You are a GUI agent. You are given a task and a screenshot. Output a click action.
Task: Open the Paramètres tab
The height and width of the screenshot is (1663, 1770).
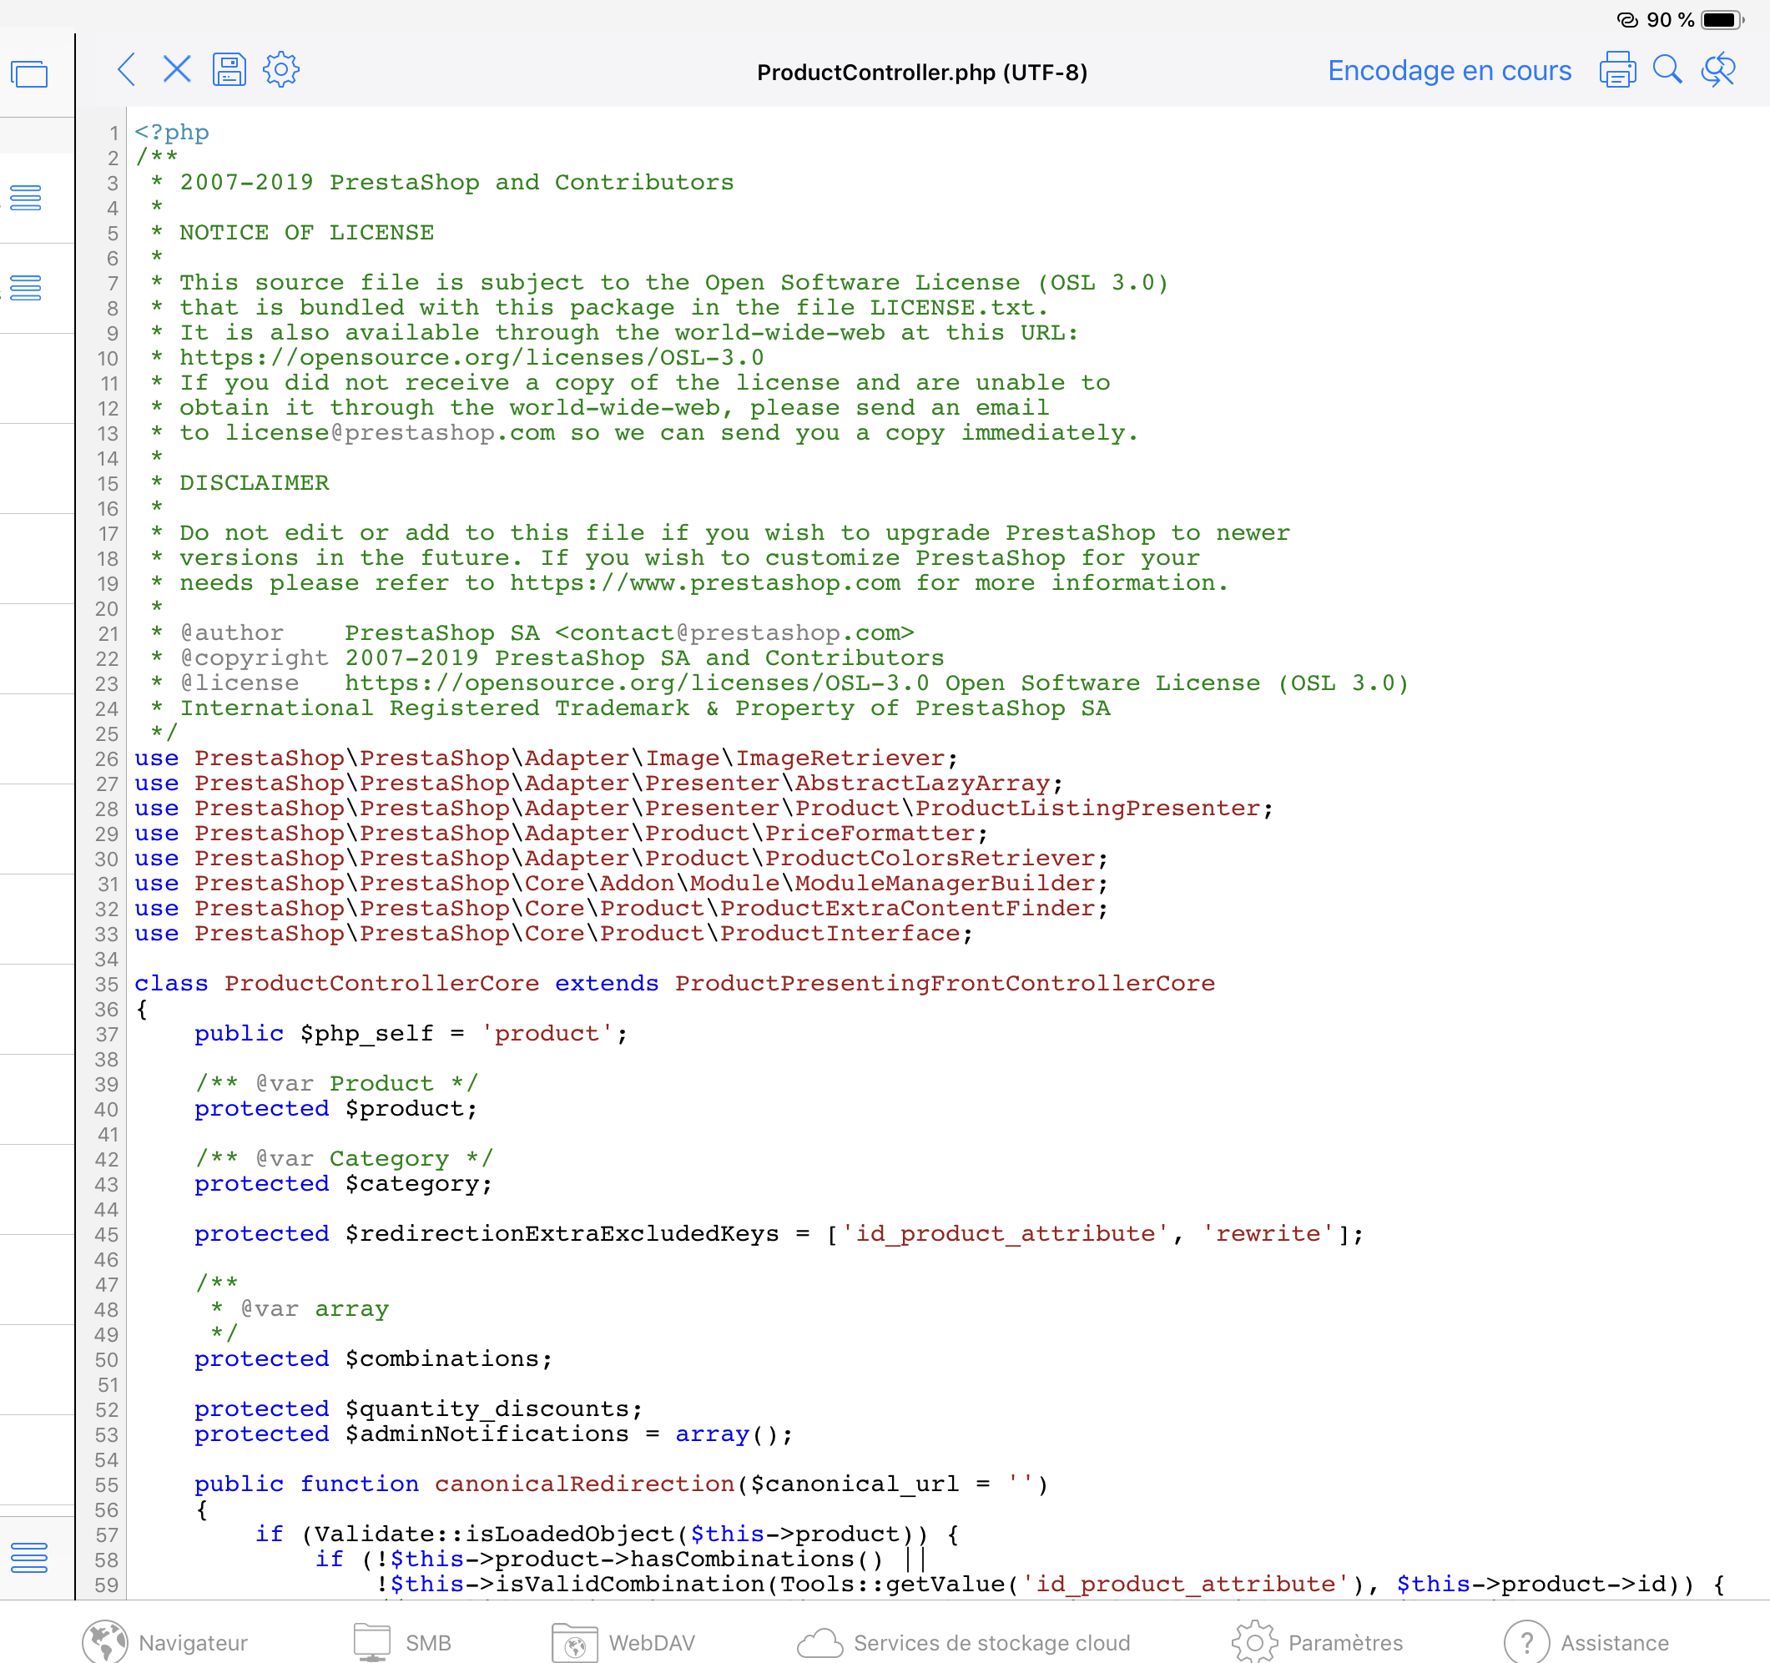[x=1317, y=1641]
